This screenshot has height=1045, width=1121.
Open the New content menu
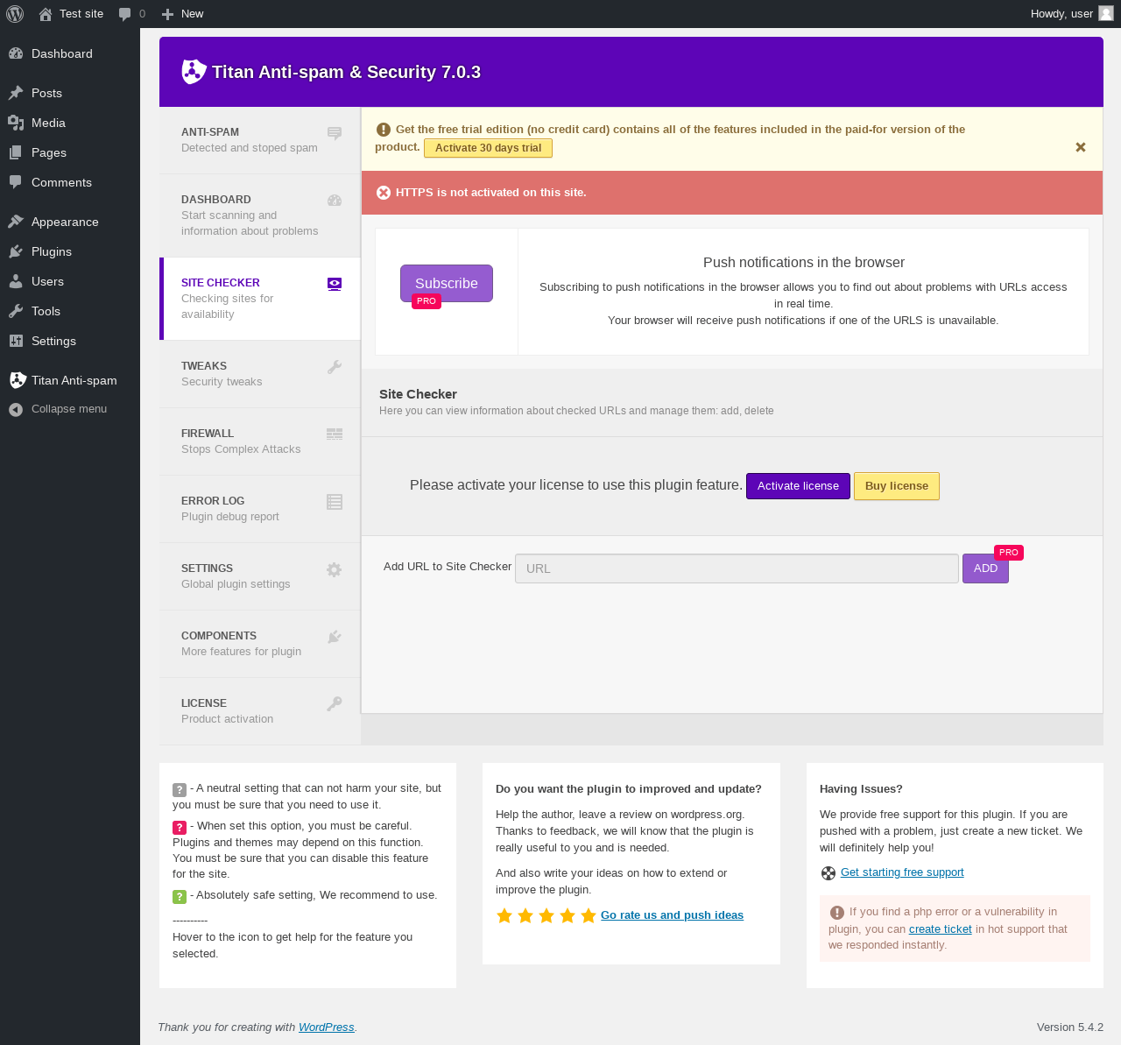coord(183,14)
